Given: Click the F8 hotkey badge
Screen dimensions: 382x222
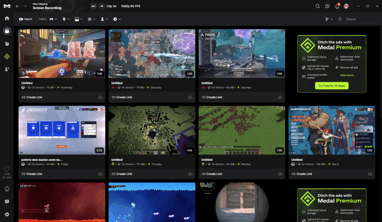Looking at the screenshot, I should pyautogui.click(x=101, y=6).
